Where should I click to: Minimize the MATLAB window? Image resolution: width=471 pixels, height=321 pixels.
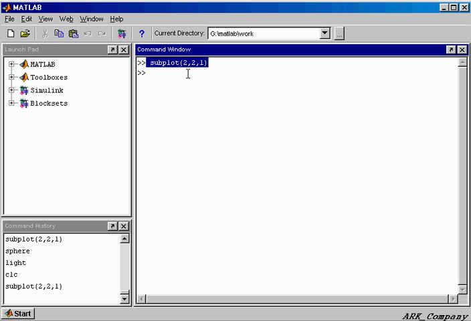point(444,7)
